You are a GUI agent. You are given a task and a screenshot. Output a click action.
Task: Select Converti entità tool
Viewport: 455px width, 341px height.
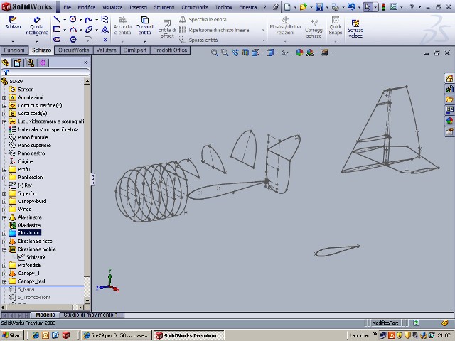click(144, 26)
